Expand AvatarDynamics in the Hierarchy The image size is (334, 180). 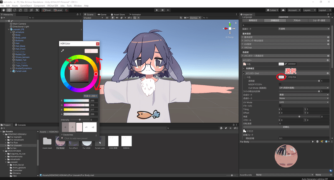click(11, 68)
